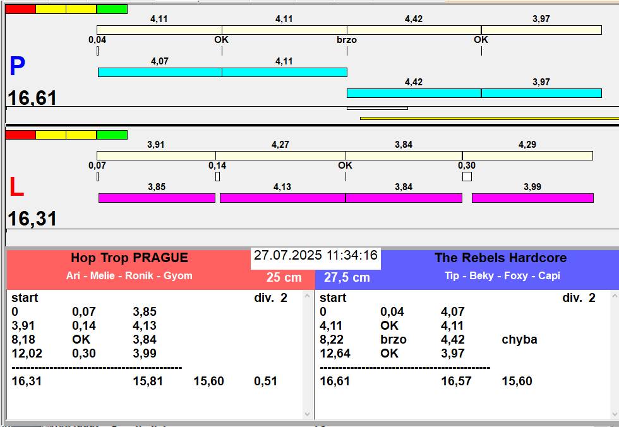Click the green start light in P lane
Screen dimensions: 619x427
(x=112, y=9)
